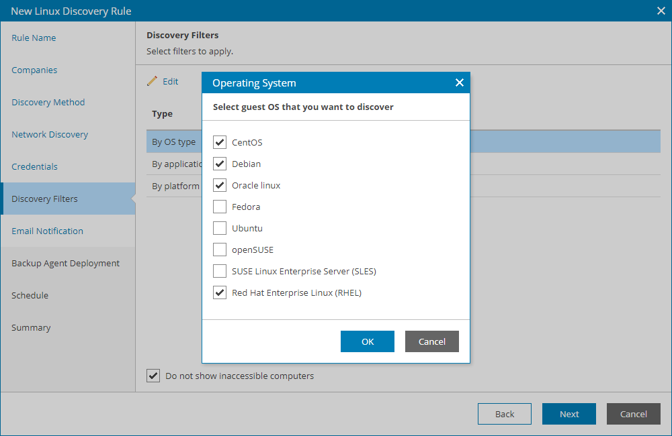Uncheck the CentOS checkbox
Image resolution: width=672 pixels, height=436 pixels.
pos(219,142)
